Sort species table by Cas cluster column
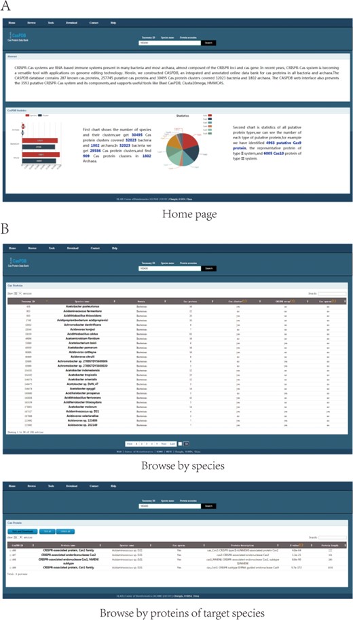The width and height of the screenshot is (353, 620). [237, 302]
